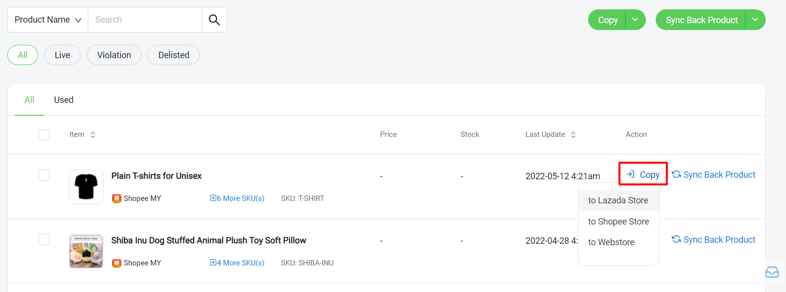Click the magnifying glass search icon
Image resolution: width=786 pixels, height=292 pixels.
(214, 20)
